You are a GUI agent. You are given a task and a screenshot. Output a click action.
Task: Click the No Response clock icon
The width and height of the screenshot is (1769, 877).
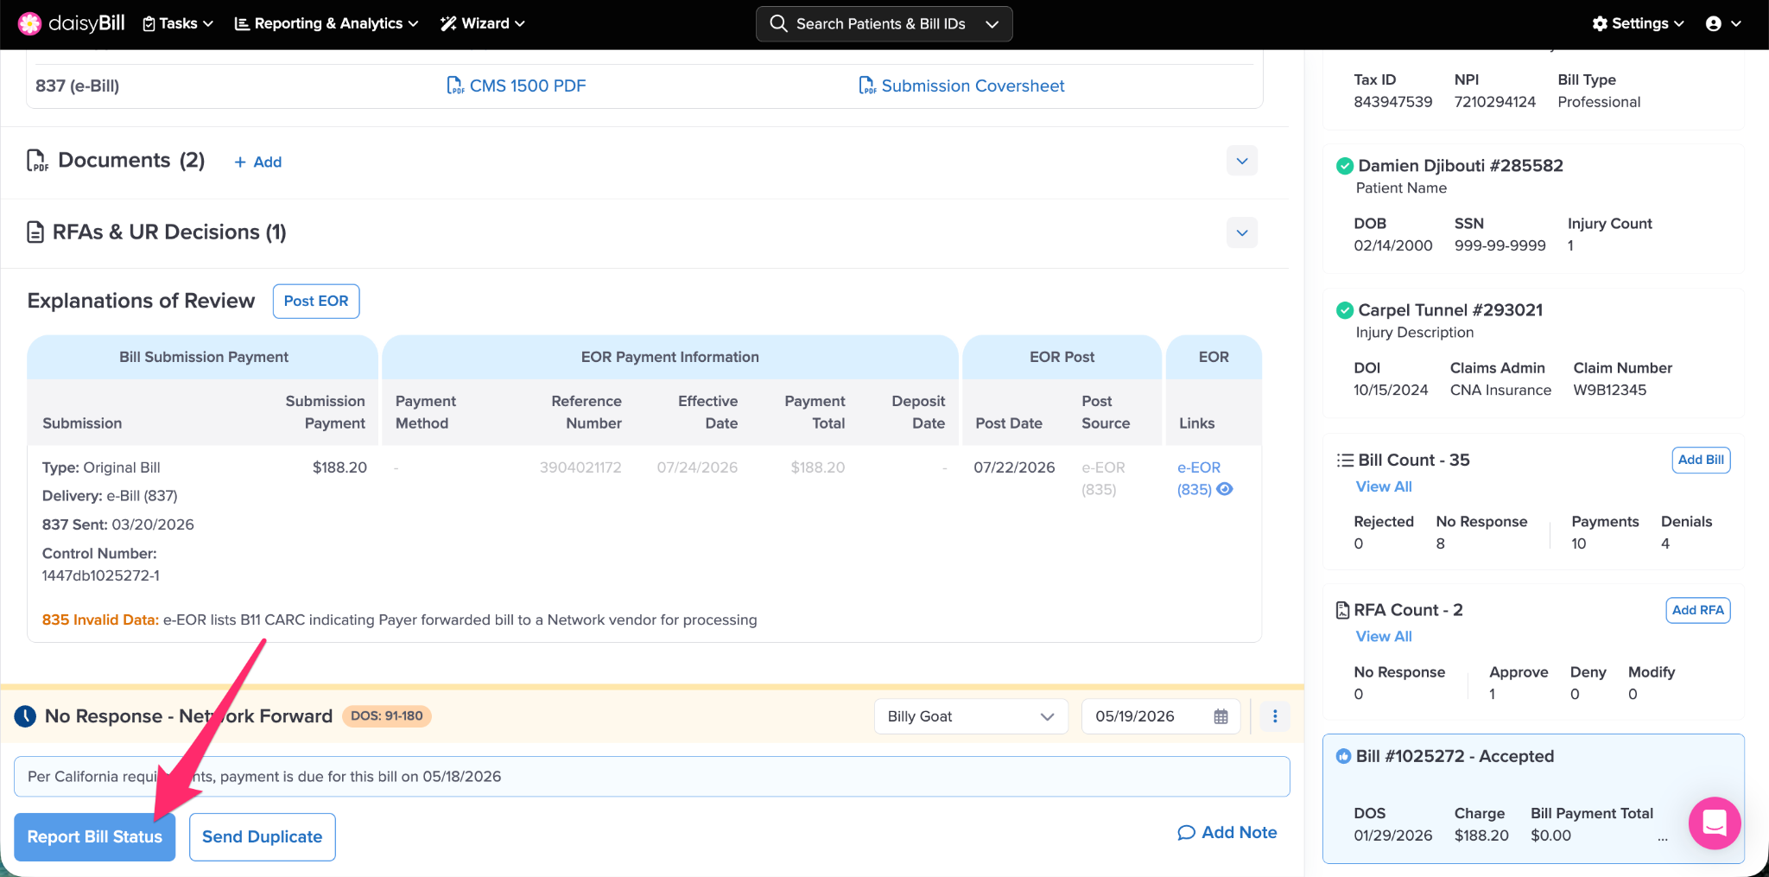pyautogui.click(x=25, y=715)
